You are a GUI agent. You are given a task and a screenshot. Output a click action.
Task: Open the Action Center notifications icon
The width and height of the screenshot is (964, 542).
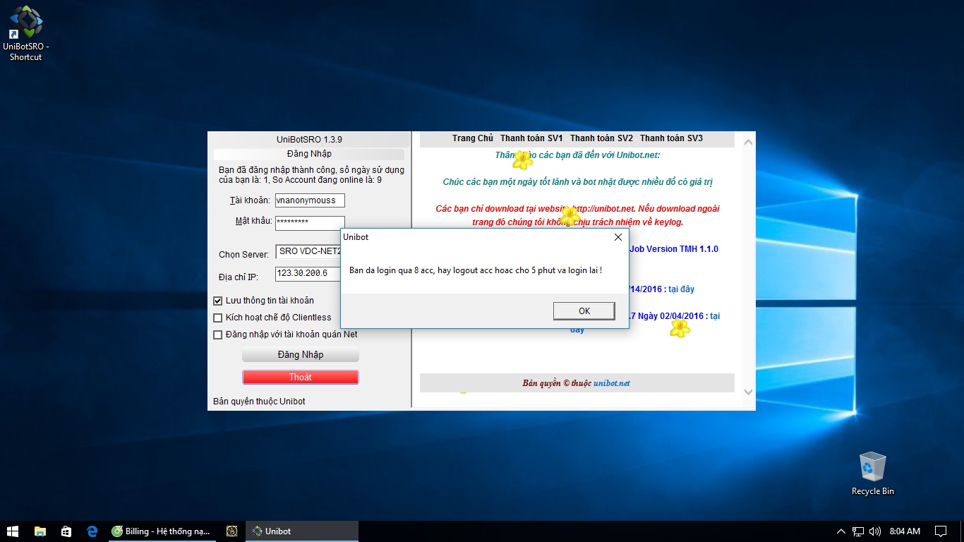(941, 531)
